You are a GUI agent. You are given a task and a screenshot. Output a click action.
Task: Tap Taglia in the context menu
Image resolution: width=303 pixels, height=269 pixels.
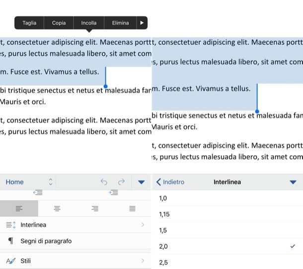[29, 23]
